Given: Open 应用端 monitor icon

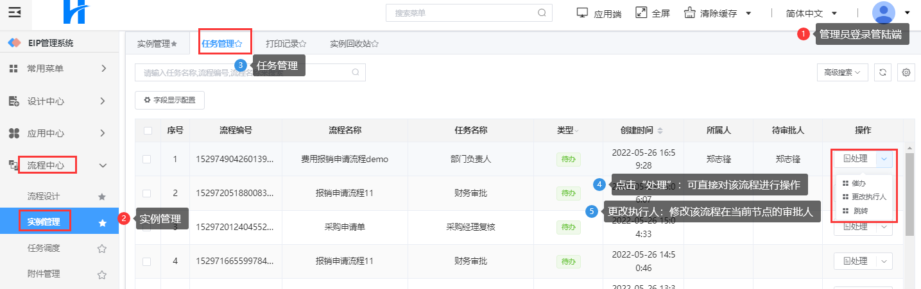Looking at the screenshot, I should [583, 13].
